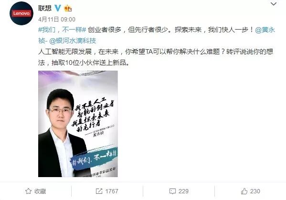Screen dimensions: 286x200
Task: Open the 1767 reposts count
Action: [x=112, y=191]
